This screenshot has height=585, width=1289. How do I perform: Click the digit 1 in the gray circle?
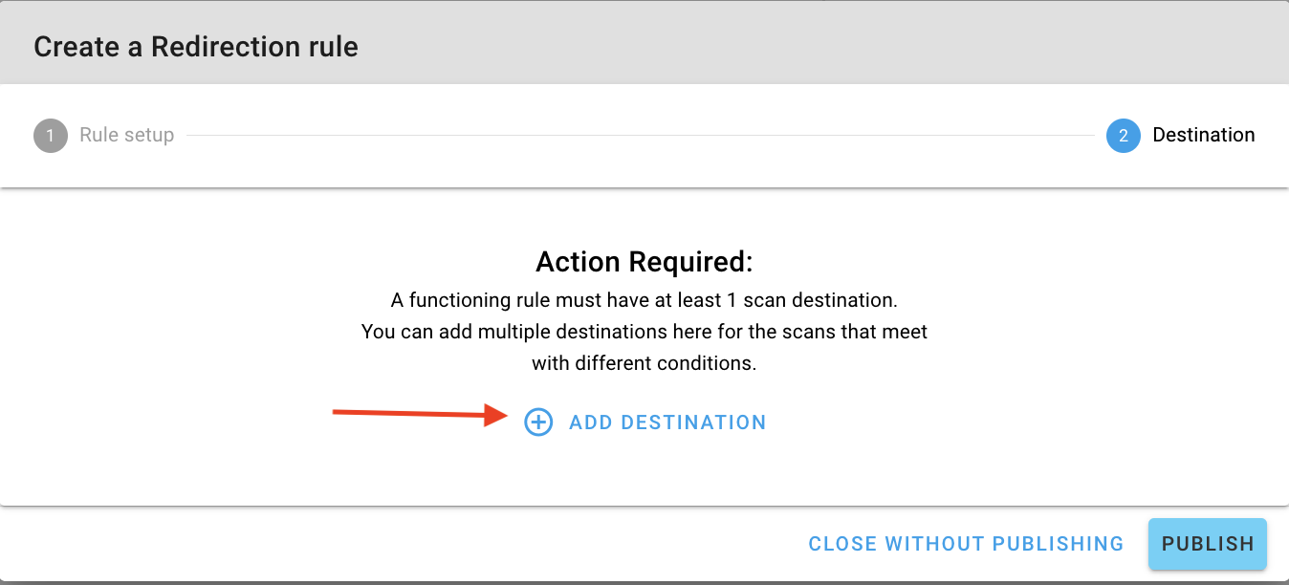[x=51, y=136]
